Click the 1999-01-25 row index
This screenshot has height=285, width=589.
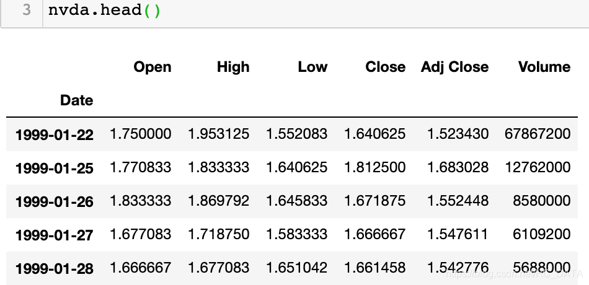click(55, 168)
